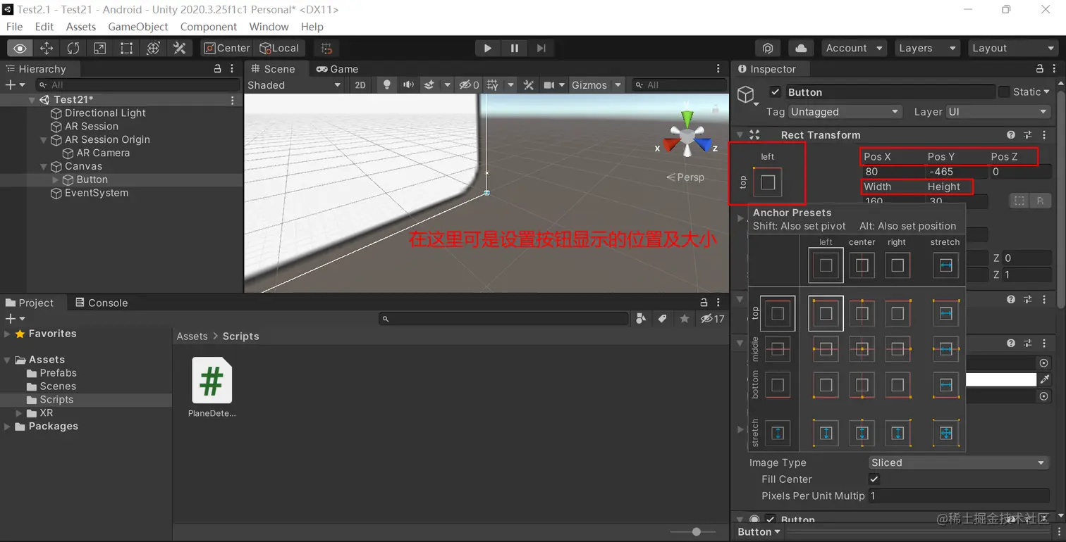Toggle the 2D view button
Screen dimensions: 1066x542
coord(360,85)
